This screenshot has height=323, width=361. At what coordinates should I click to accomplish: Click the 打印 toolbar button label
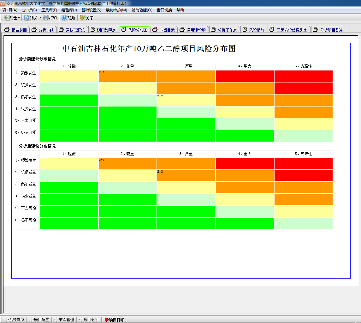click(53, 18)
